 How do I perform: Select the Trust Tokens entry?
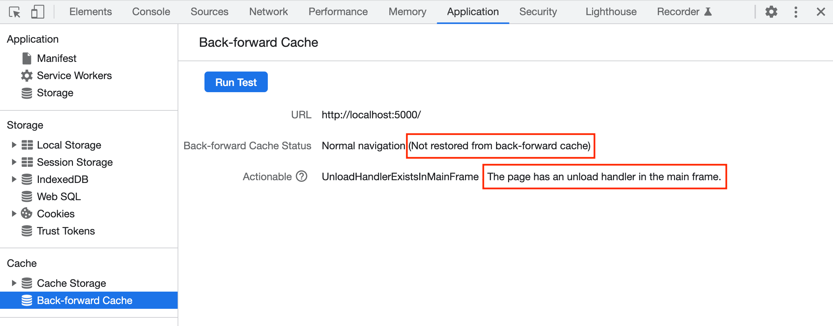(x=65, y=231)
